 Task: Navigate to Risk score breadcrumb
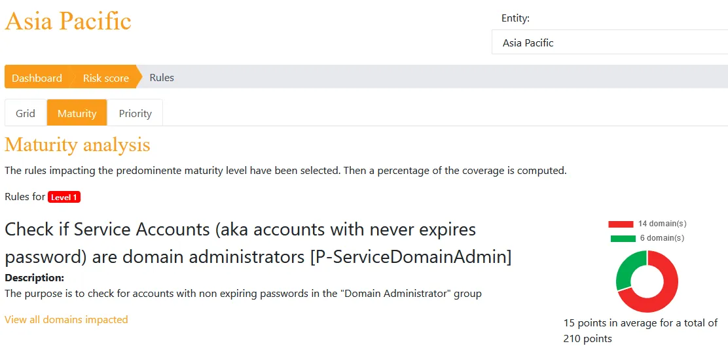point(106,78)
